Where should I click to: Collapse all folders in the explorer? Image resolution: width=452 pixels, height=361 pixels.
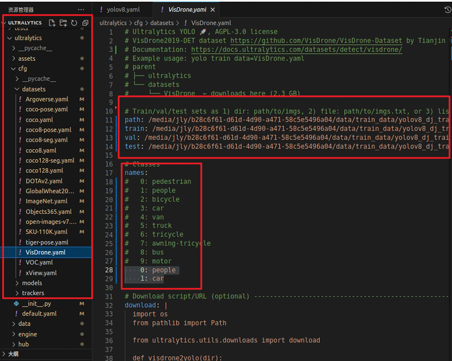tap(85, 23)
